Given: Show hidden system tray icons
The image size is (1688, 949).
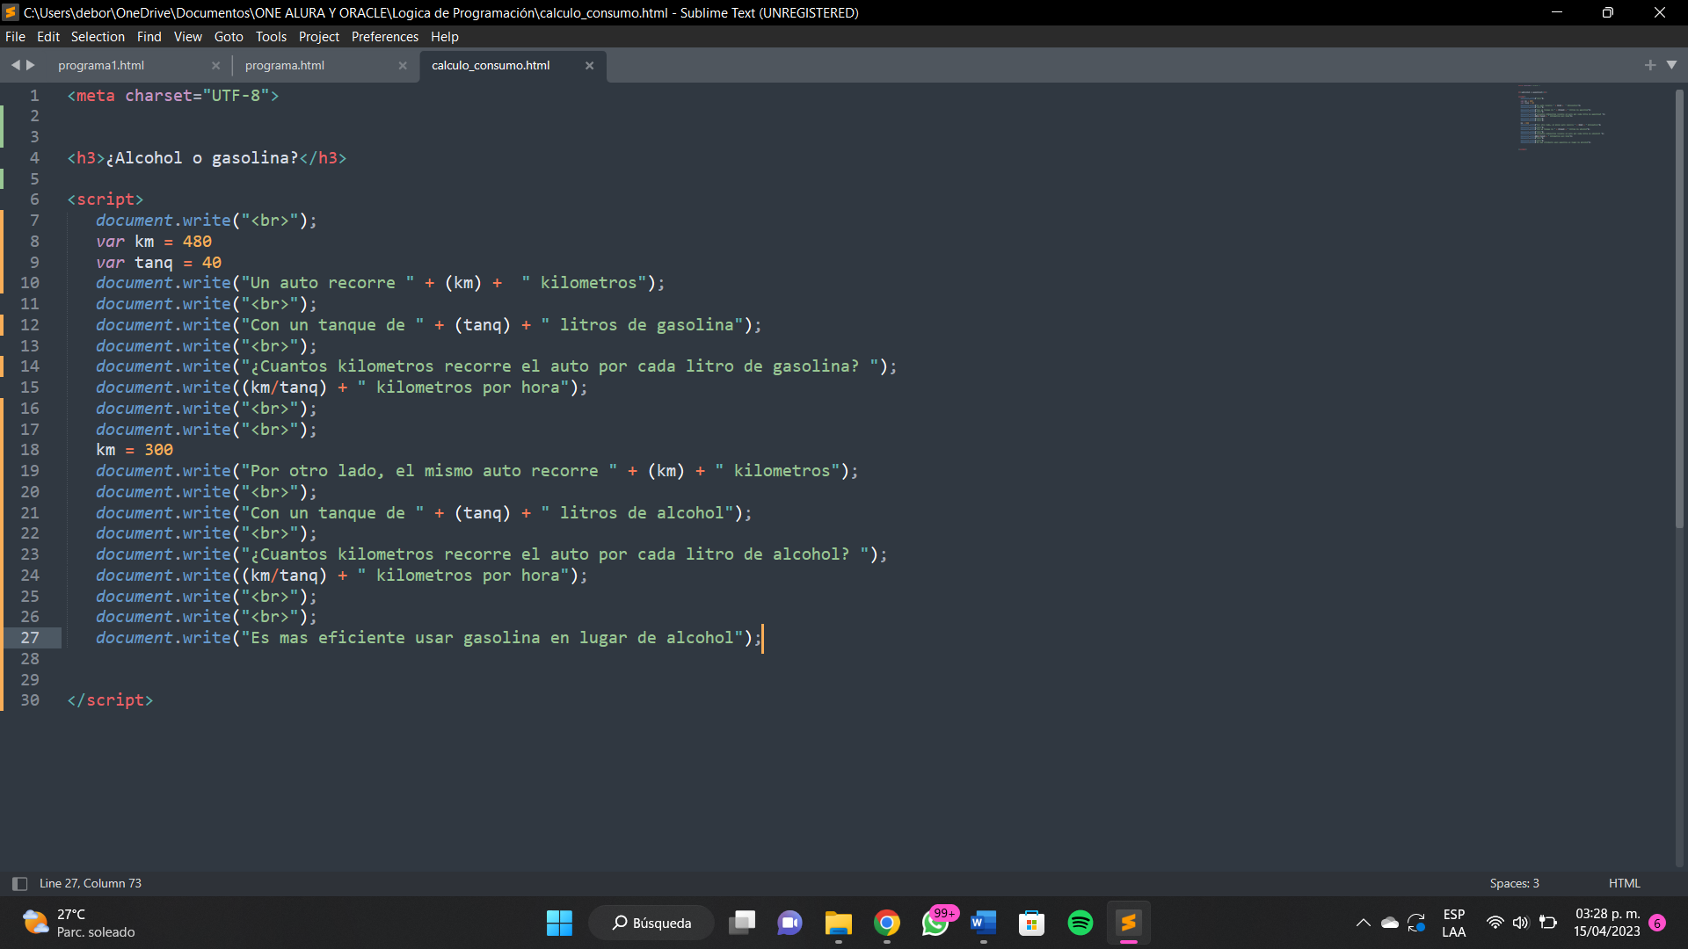Looking at the screenshot, I should (1363, 923).
